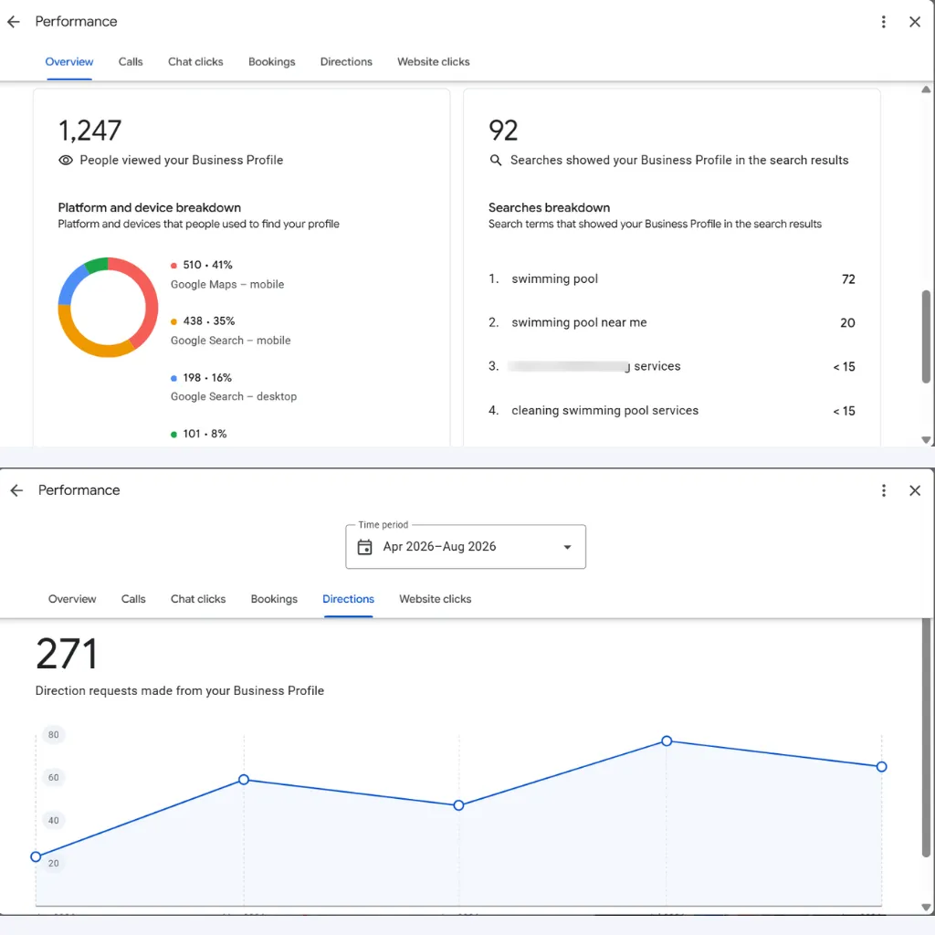Click the highest data point on directions chart
This screenshot has width=935, height=935.
coord(667,741)
